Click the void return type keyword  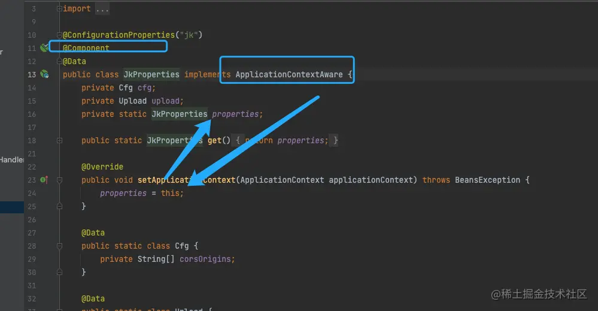[123, 180]
